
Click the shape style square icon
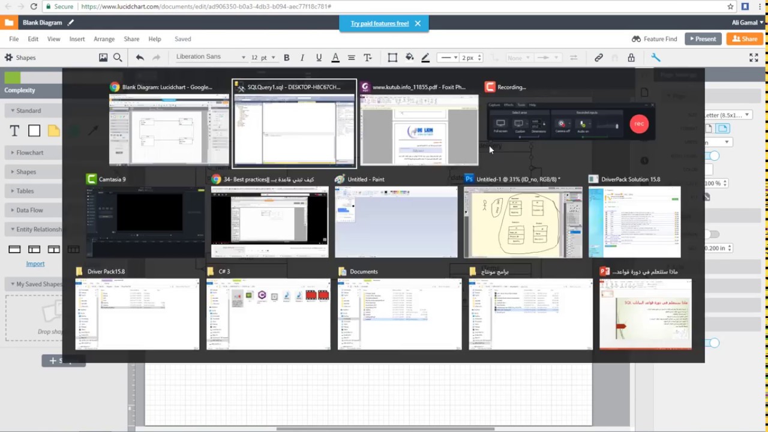392,58
